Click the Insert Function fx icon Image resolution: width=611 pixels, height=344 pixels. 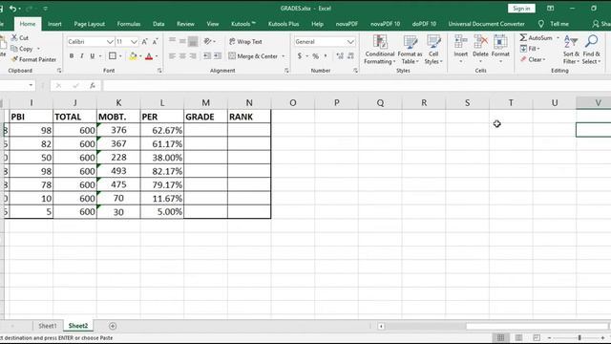click(93, 85)
